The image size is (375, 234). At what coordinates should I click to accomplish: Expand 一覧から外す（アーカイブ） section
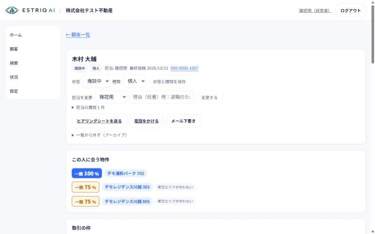[99, 135]
